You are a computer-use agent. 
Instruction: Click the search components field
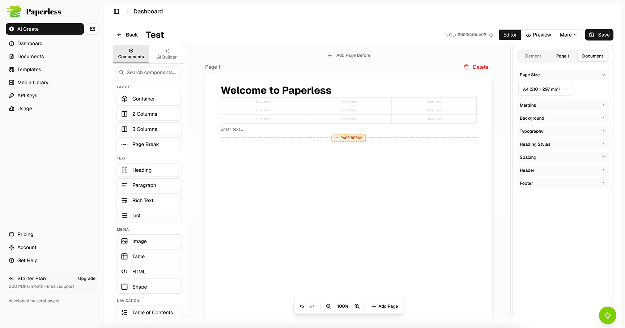pyautogui.click(x=149, y=72)
